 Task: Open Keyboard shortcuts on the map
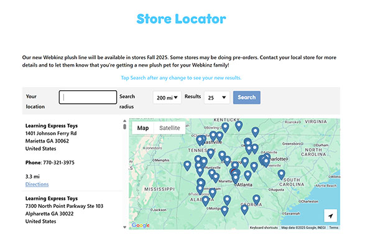(264, 228)
